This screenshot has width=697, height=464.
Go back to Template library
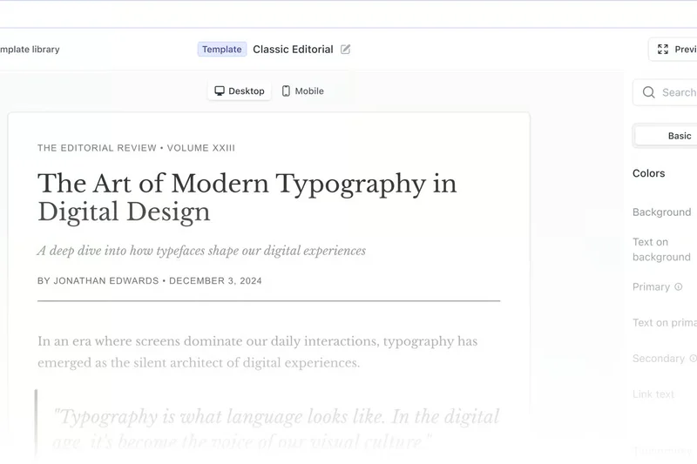[30, 50]
